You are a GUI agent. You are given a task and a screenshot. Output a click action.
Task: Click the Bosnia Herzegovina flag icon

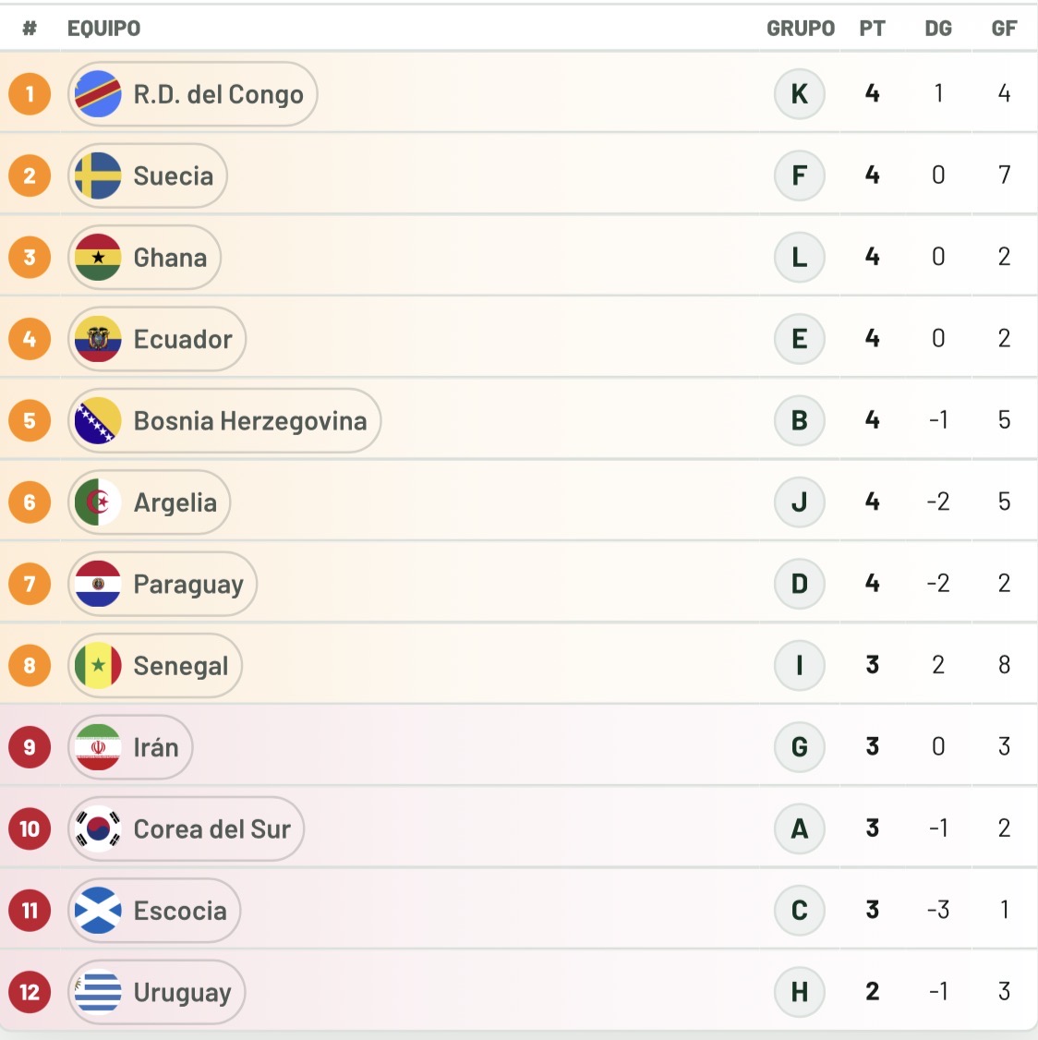click(x=98, y=420)
